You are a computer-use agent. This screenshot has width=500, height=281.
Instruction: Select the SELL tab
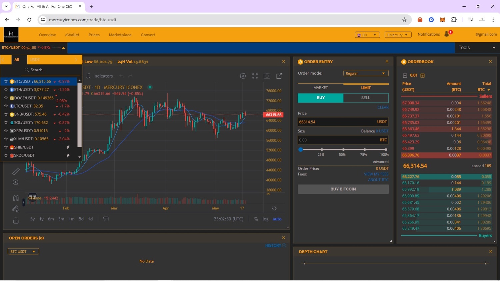pyautogui.click(x=366, y=98)
